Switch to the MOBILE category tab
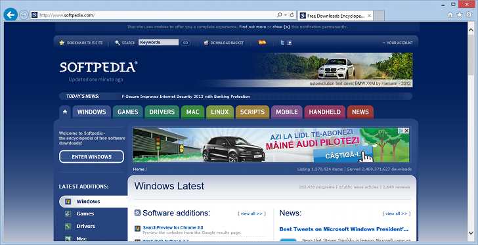 287,112
